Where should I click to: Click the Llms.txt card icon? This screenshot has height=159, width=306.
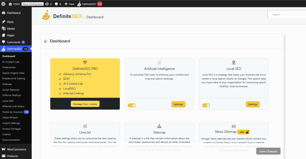coord(85,126)
